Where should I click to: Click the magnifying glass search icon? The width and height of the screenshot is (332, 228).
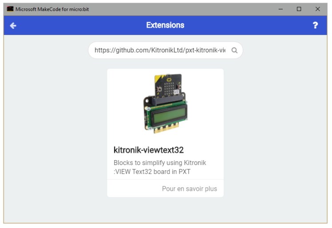[x=234, y=51]
